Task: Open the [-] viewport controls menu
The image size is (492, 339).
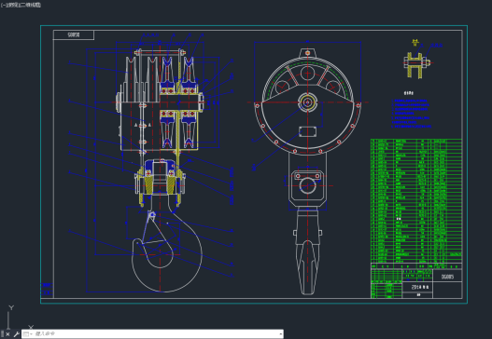Action: (3, 5)
